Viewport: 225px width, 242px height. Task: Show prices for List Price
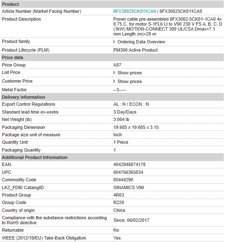[130, 73]
